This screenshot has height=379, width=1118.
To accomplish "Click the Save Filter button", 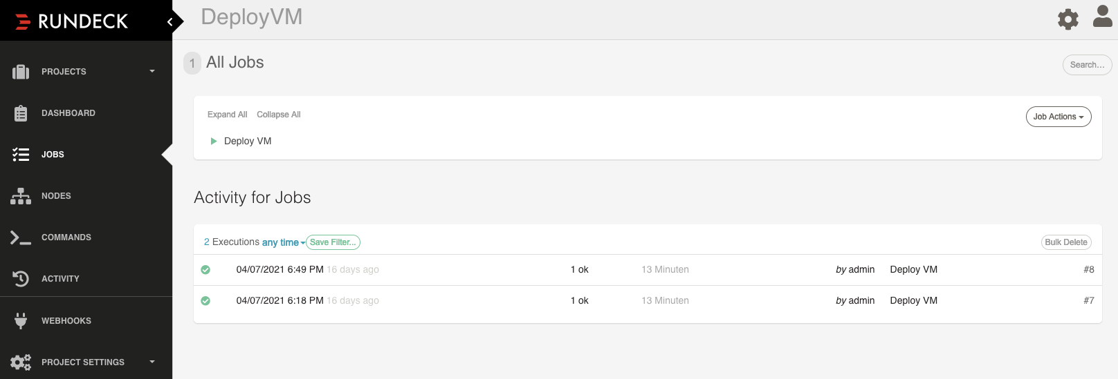I will pos(333,242).
